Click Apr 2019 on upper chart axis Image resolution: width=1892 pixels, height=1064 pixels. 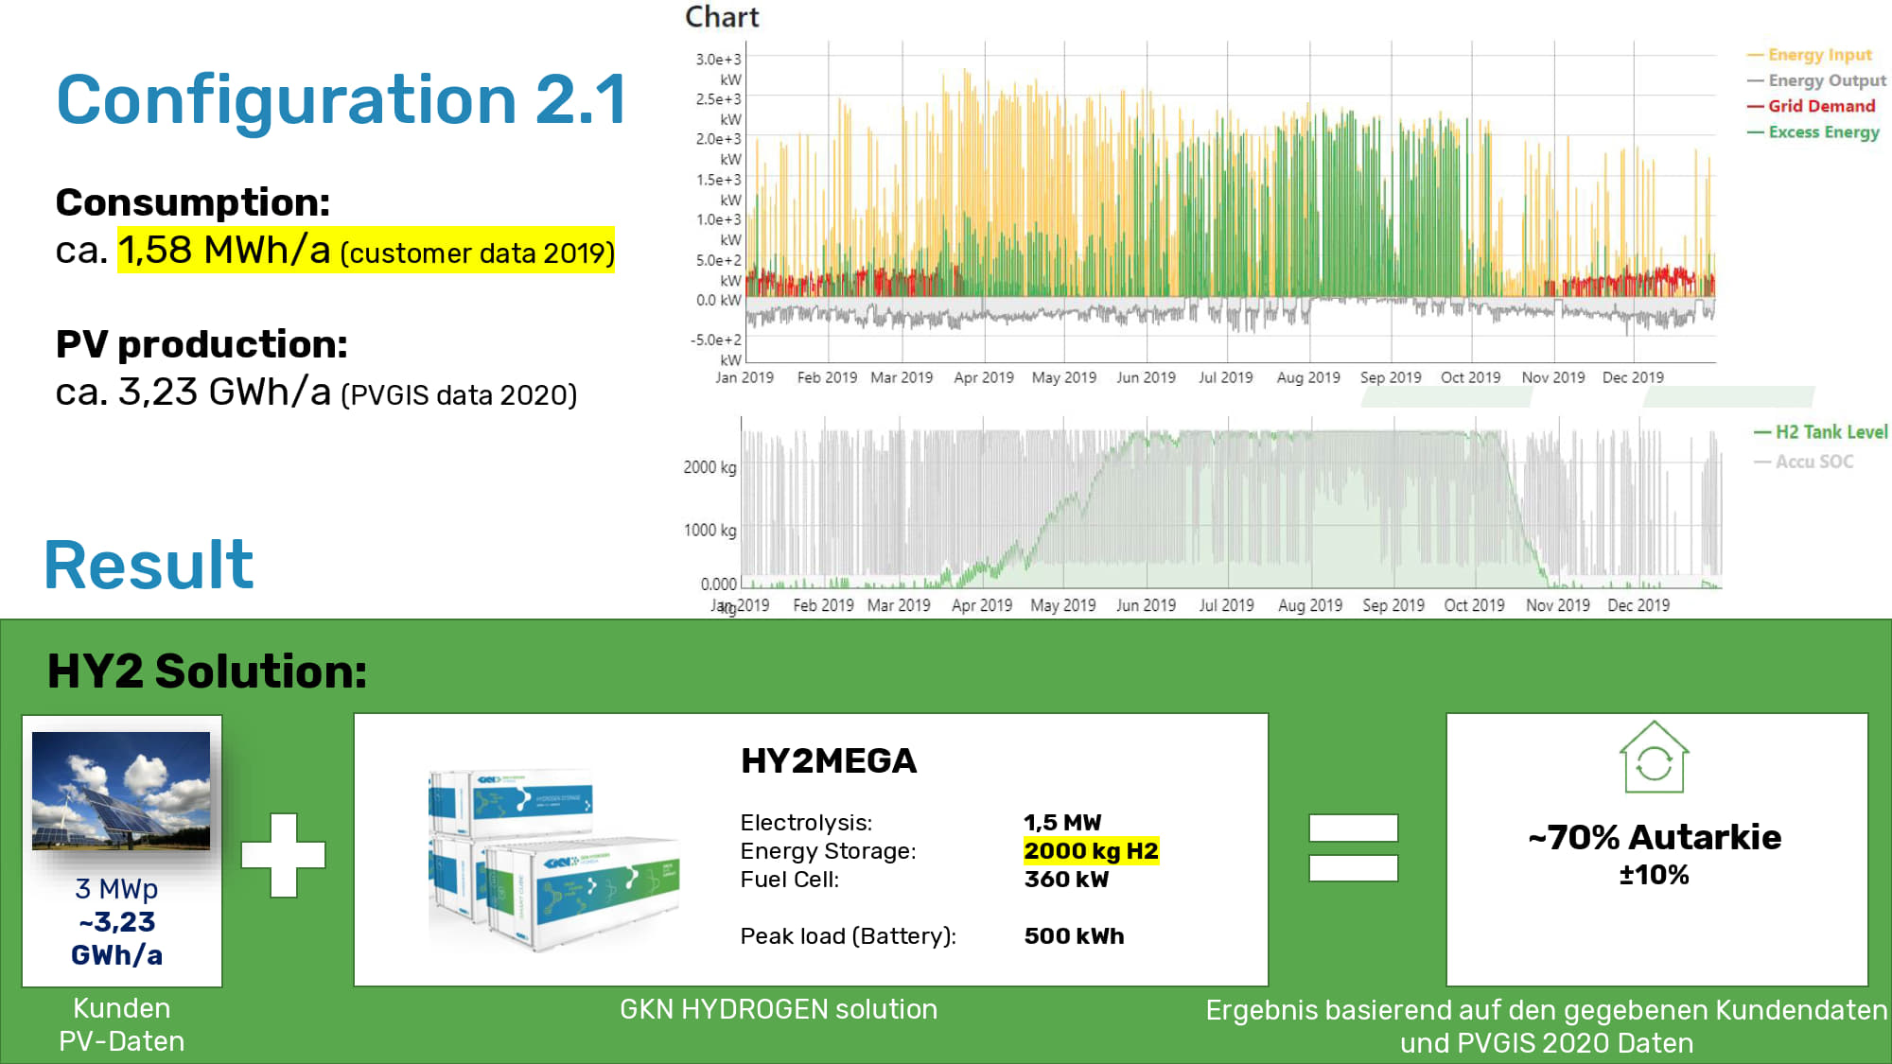(984, 377)
